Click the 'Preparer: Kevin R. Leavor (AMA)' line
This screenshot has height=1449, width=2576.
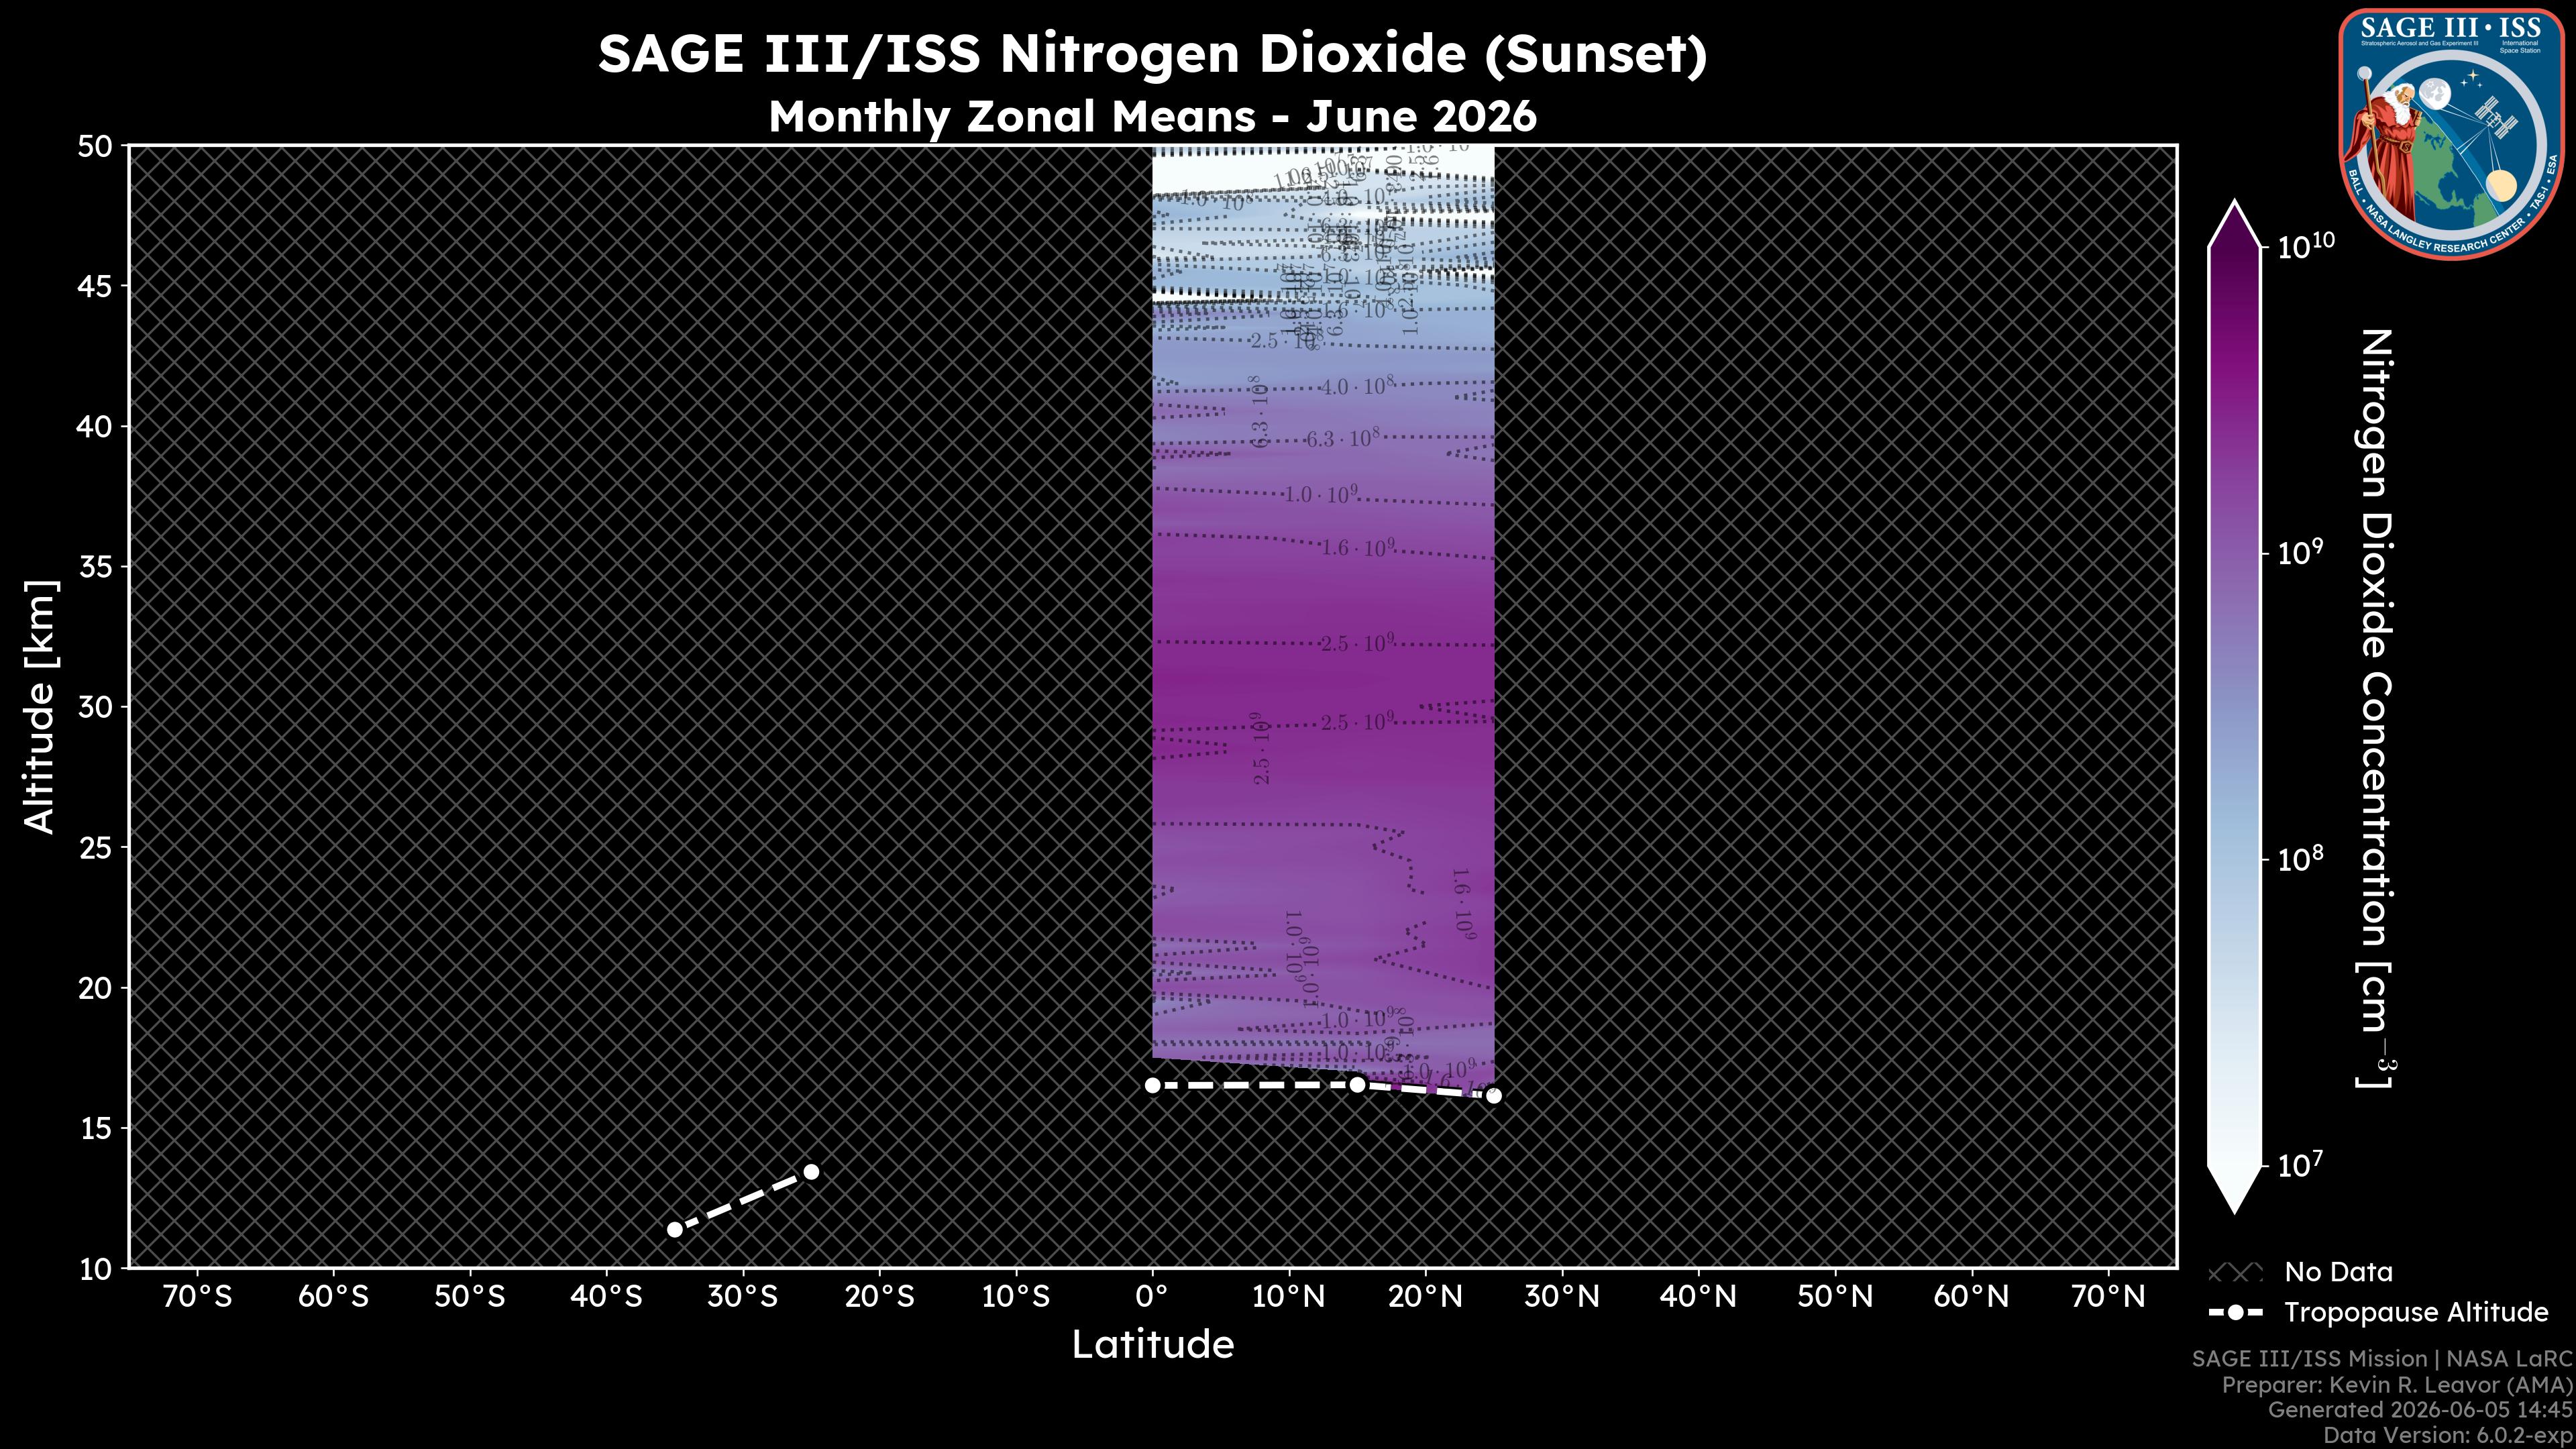coord(2396,1385)
